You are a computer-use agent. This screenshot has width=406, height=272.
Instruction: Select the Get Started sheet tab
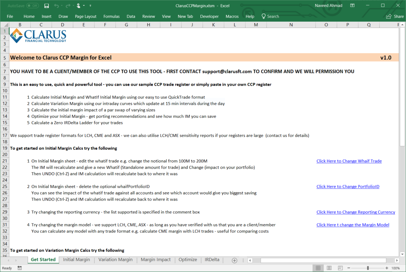pos(43,260)
